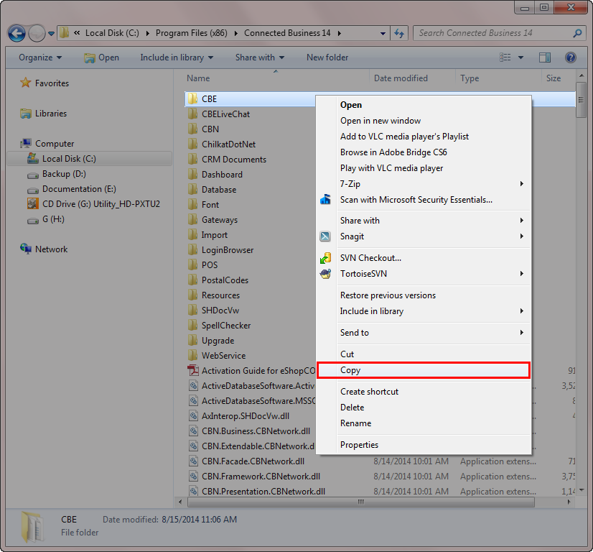Click Rename in the context menu
This screenshot has width=593, height=552.
[355, 423]
